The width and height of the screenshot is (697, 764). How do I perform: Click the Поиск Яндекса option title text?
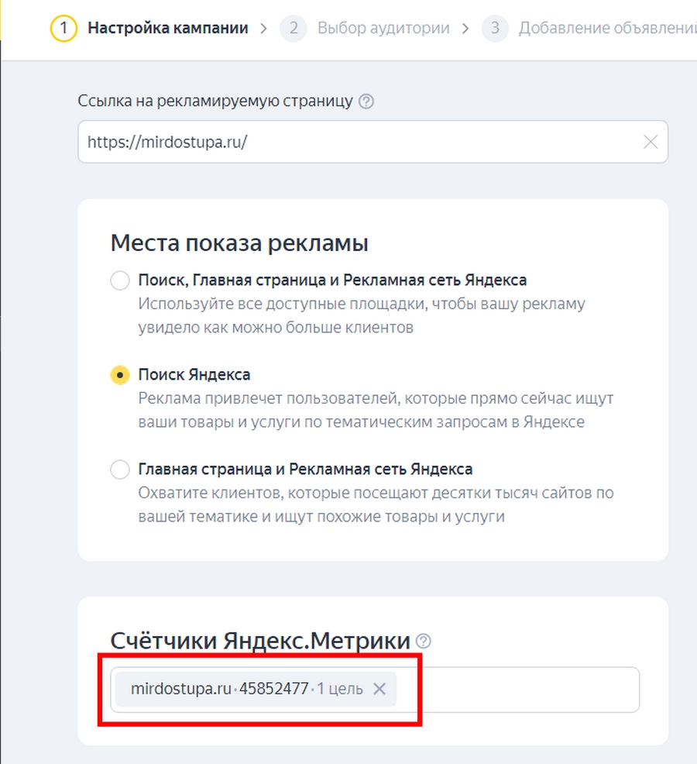[x=194, y=375]
